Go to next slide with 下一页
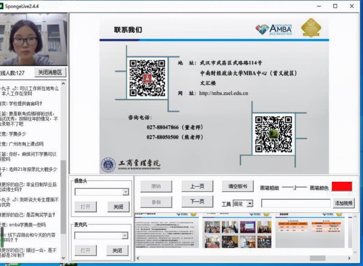The image size is (363, 266). pyautogui.click(x=197, y=201)
